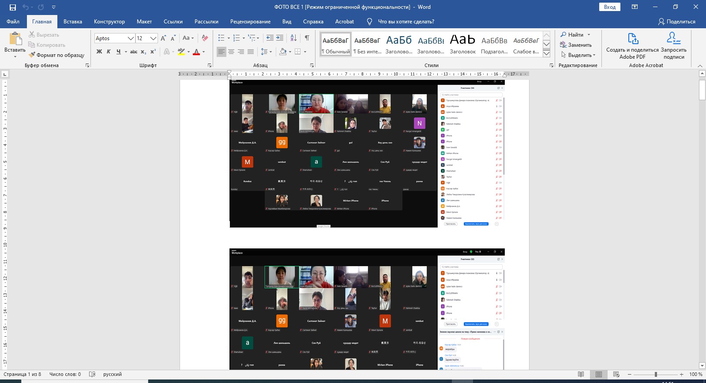The image size is (706, 383).
Task: Apply the Заголовок title style thumbnail
Action: [x=462, y=44]
